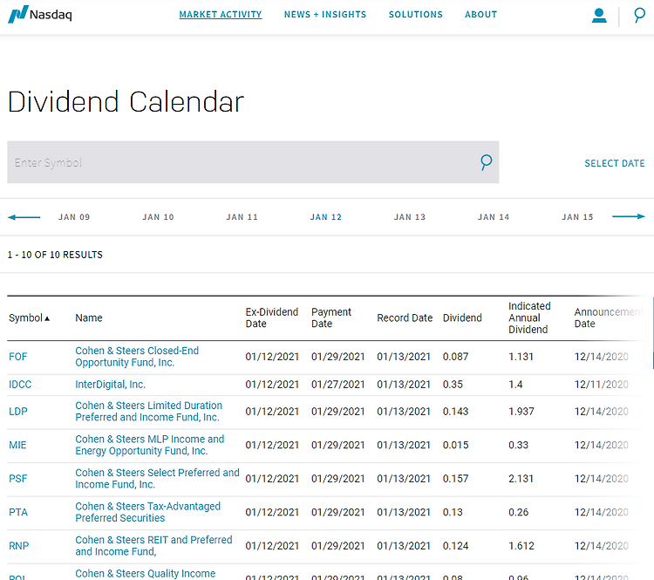The width and height of the screenshot is (654, 580).
Task: Open the PSF symbol link
Action: (18, 479)
